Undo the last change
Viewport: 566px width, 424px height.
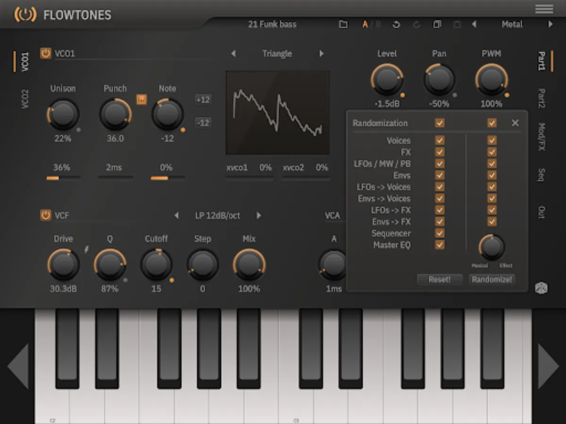click(x=396, y=24)
